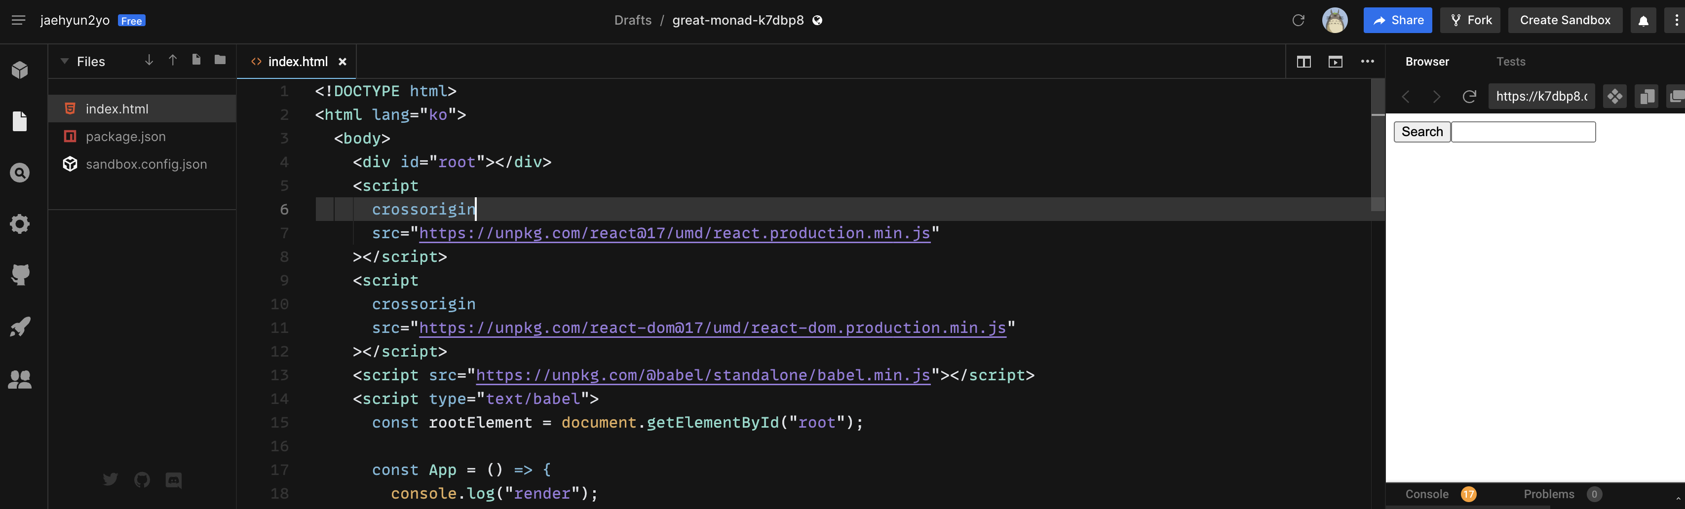Click the download files arrow icon

(149, 60)
